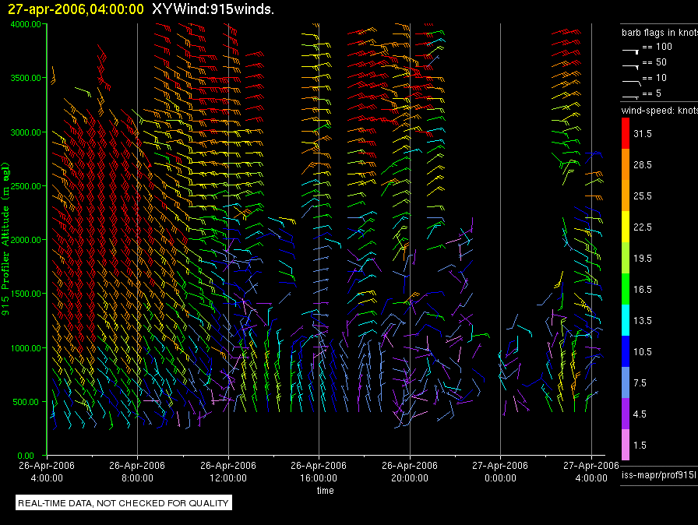Click the real-time data quality notice

tap(124, 503)
